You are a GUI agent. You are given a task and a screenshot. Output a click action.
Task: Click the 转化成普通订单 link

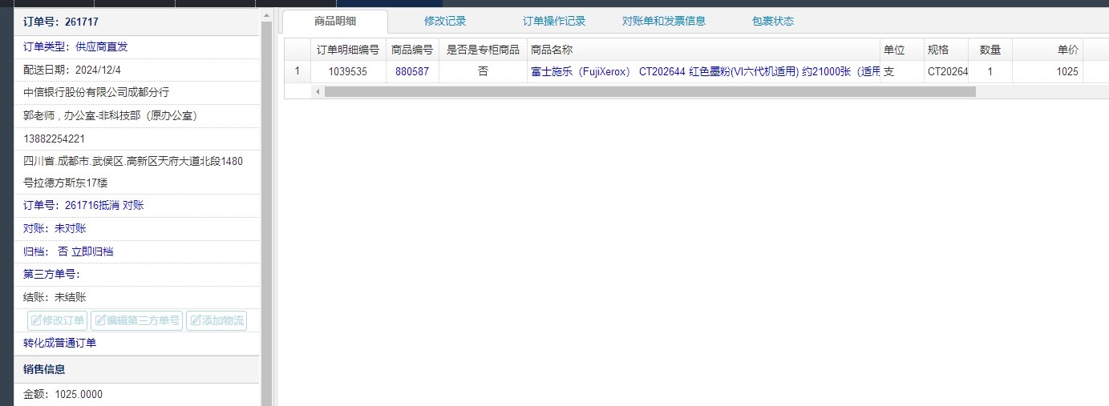(x=59, y=343)
